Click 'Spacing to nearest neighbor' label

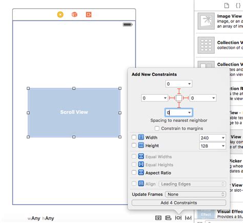click(x=179, y=120)
